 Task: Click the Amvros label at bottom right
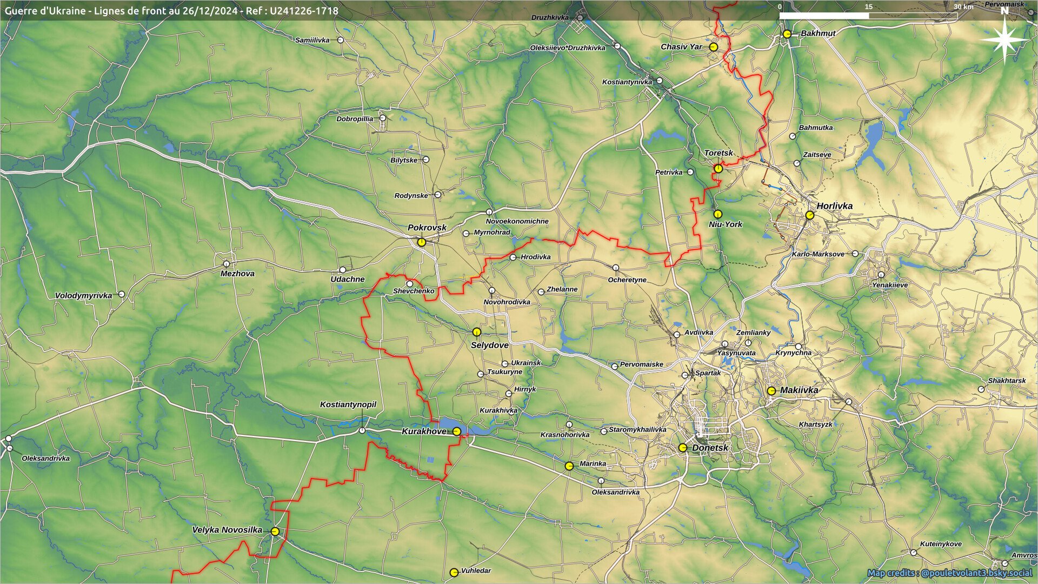[1024, 555]
